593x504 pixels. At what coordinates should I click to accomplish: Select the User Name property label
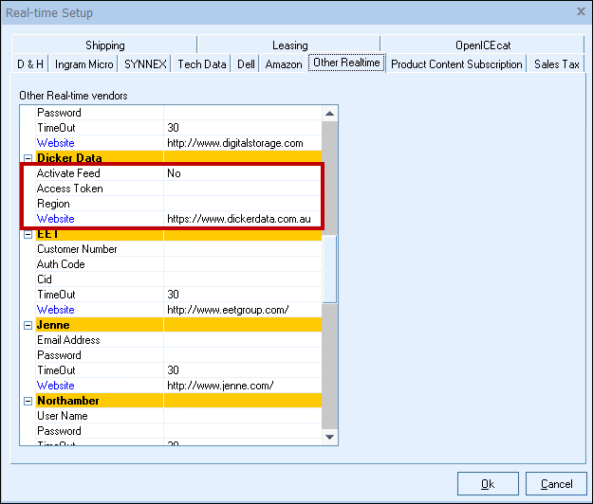[63, 416]
